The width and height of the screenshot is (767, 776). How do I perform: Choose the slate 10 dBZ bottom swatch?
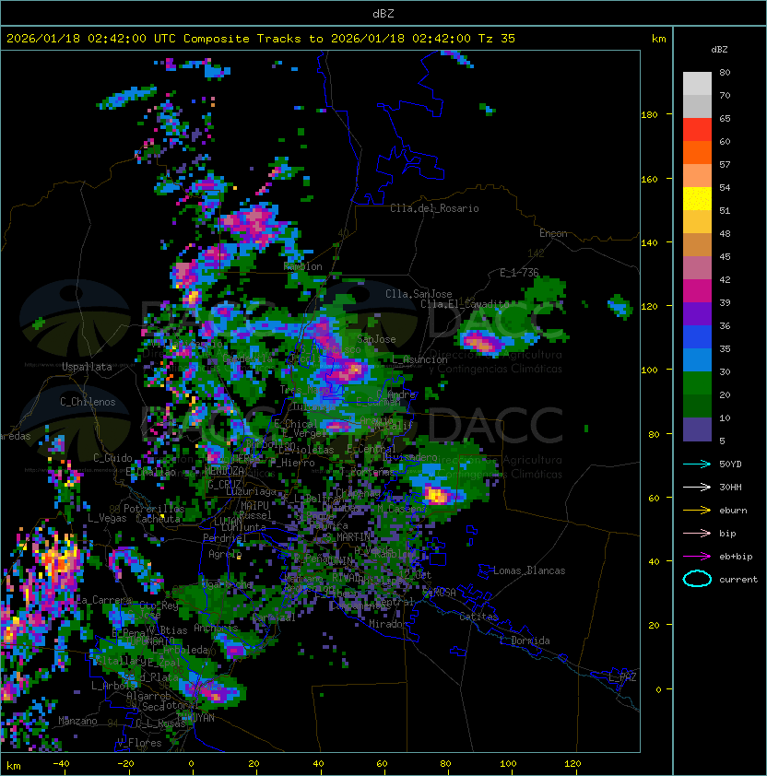click(x=697, y=429)
